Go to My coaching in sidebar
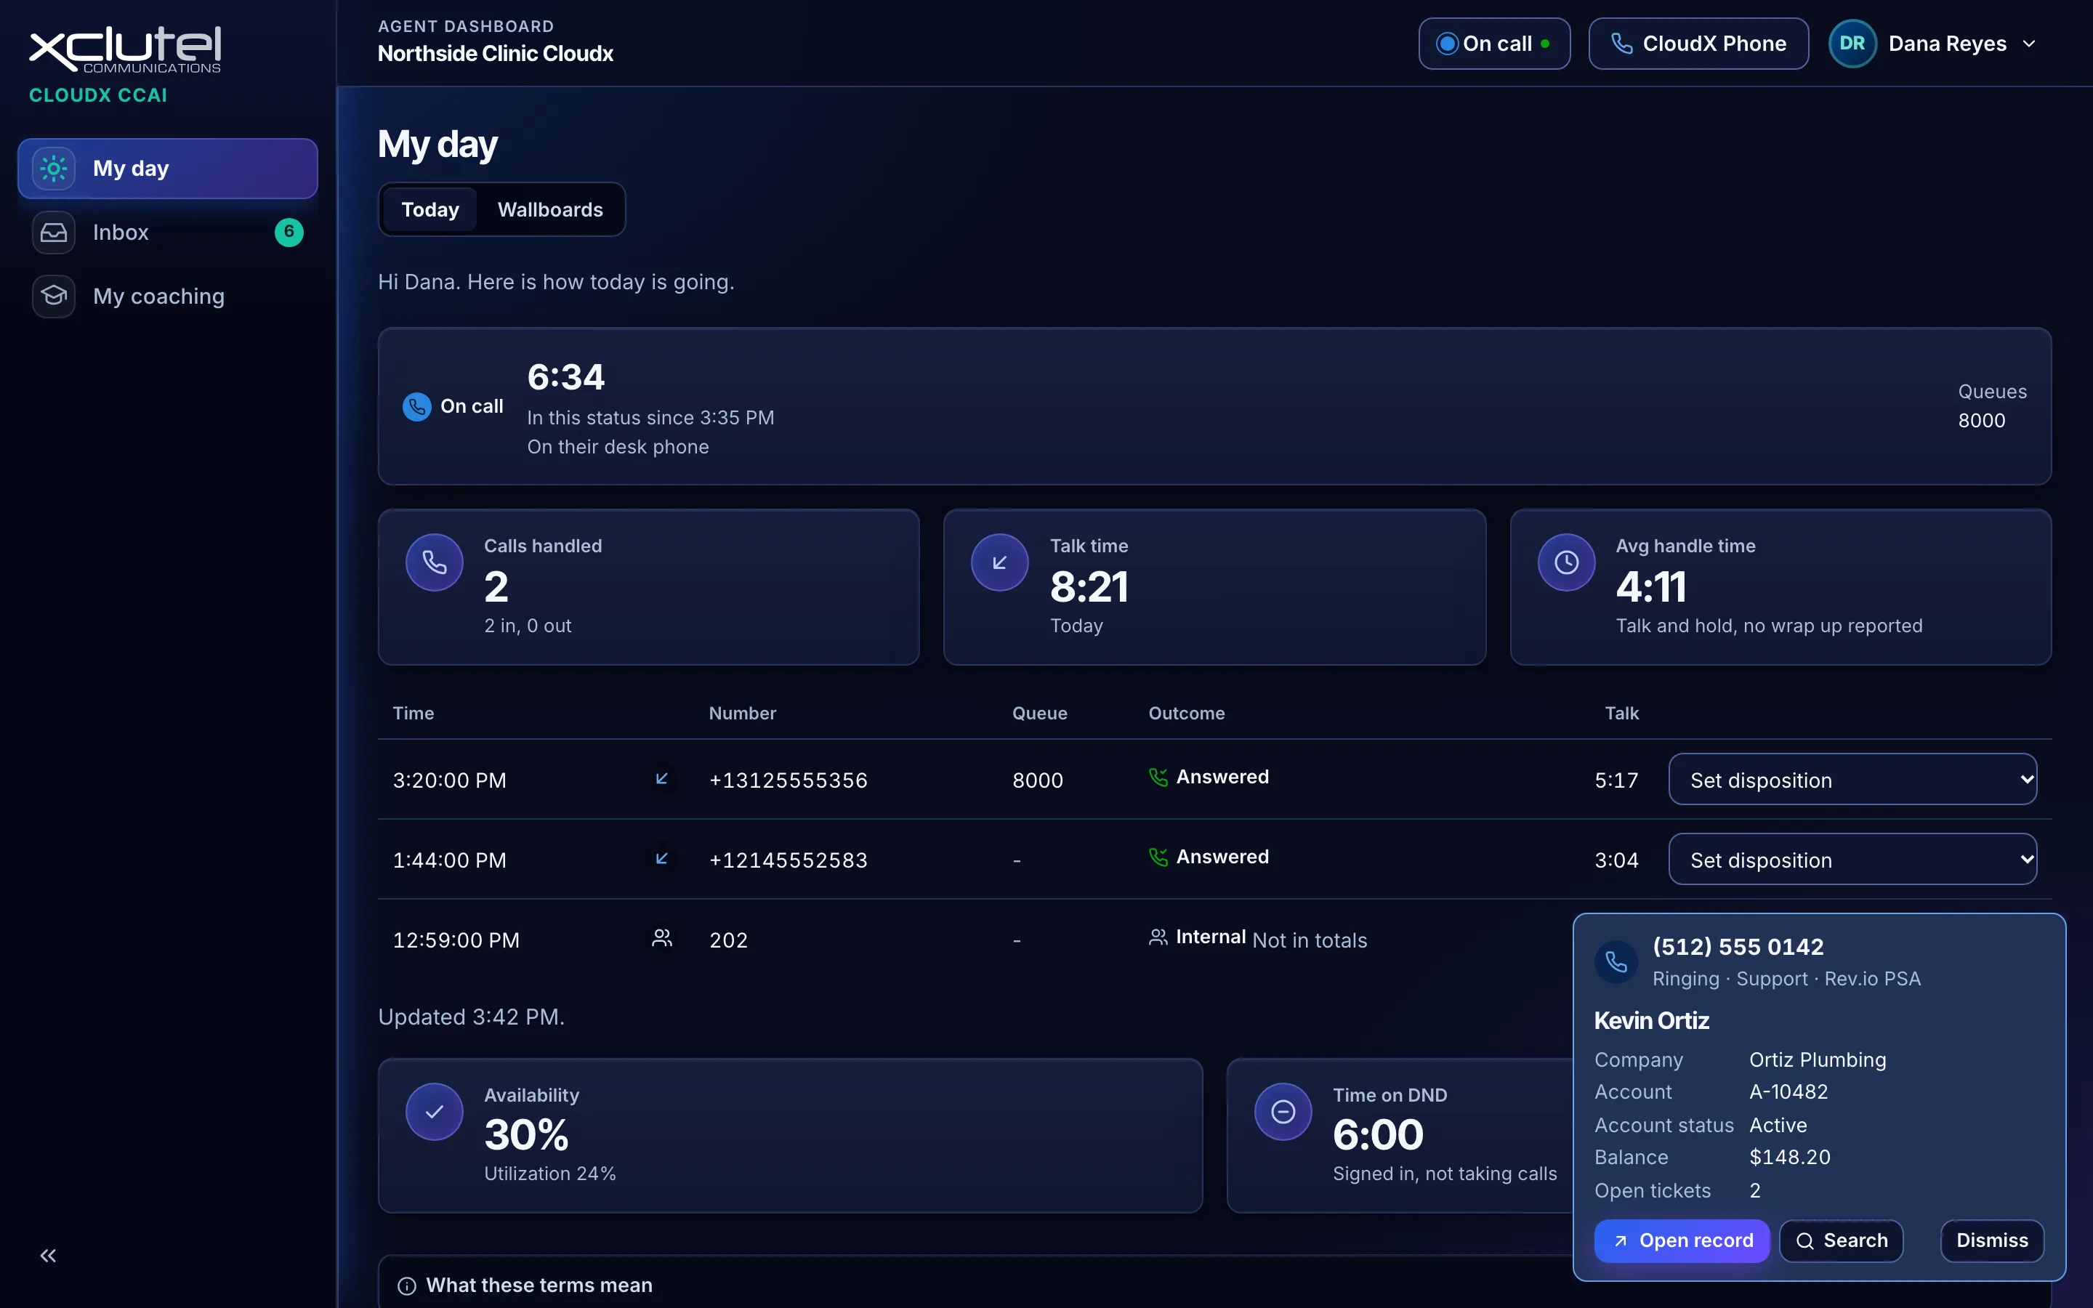This screenshot has width=2093, height=1308. point(168,296)
